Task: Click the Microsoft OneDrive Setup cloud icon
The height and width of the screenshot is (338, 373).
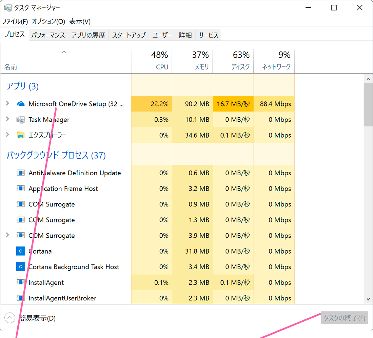Action: (x=21, y=104)
